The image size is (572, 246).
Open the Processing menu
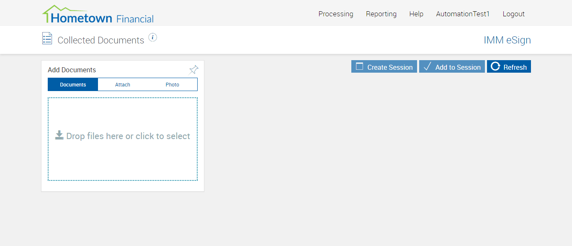[x=336, y=14]
